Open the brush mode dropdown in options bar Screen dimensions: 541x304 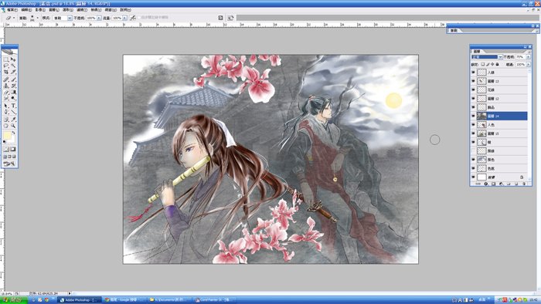coord(63,18)
